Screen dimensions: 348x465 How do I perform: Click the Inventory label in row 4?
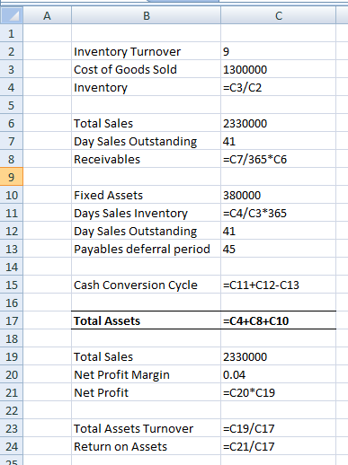pyautogui.click(x=146, y=87)
